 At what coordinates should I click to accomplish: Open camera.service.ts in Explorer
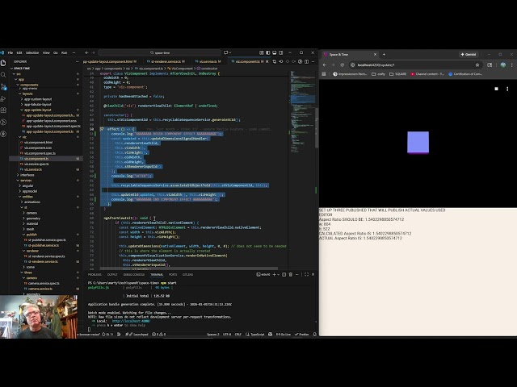pyautogui.click(x=40, y=289)
